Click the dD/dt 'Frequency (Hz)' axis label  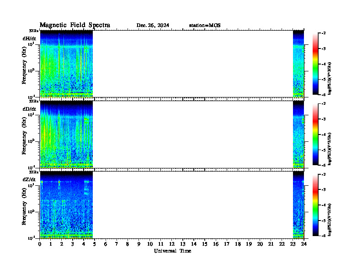pos(24,136)
